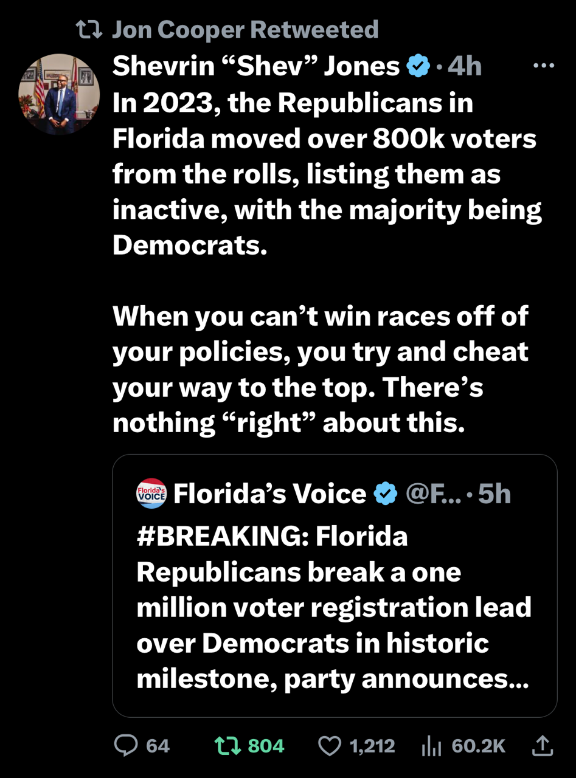
Task: Click the 5h quoted tweet timestamp
Action: [494, 494]
